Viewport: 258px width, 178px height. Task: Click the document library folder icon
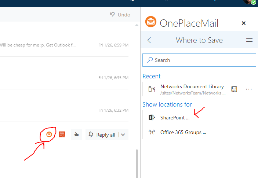pyautogui.click(x=152, y=89)
